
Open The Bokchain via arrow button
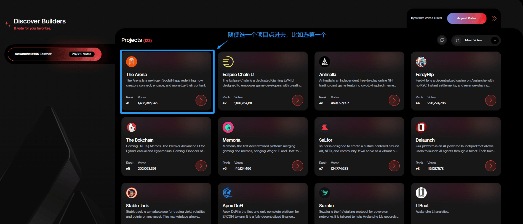tap(201, 166)
